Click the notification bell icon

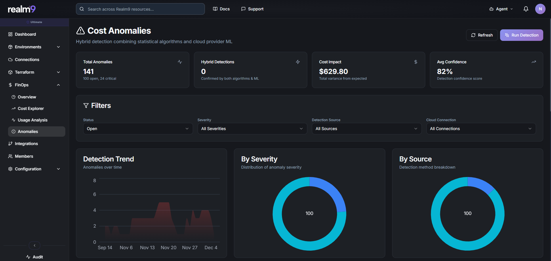click(x=526, y=9)
